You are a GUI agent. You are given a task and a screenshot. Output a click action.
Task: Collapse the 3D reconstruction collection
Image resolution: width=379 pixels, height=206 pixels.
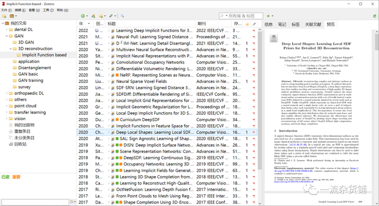tap(11, 49)
